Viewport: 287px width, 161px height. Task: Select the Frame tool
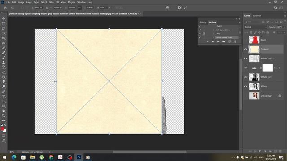click(x=4, y=43)
